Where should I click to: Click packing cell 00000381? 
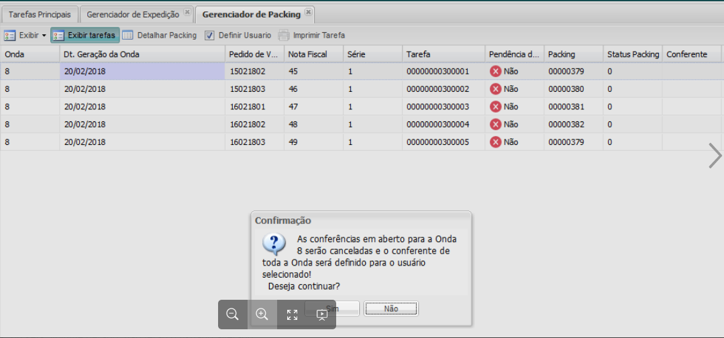[574, 107]
